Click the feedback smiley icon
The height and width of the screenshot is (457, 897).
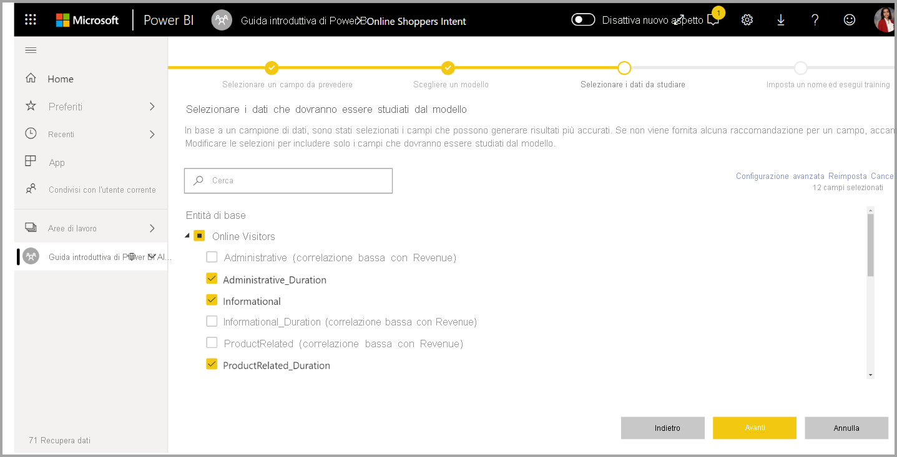(x=849, y=20)
